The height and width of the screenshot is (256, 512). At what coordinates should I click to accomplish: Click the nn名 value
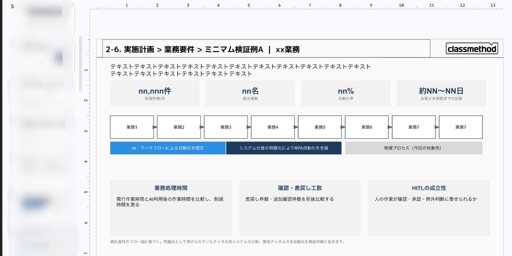tap(250, 91)
